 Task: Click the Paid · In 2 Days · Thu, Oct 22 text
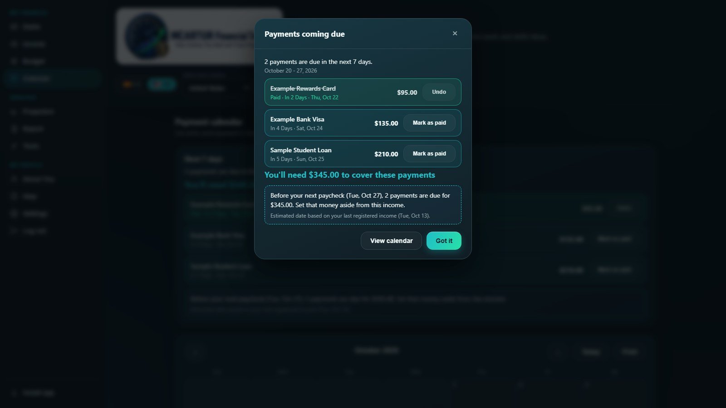(x=304, y=97)
